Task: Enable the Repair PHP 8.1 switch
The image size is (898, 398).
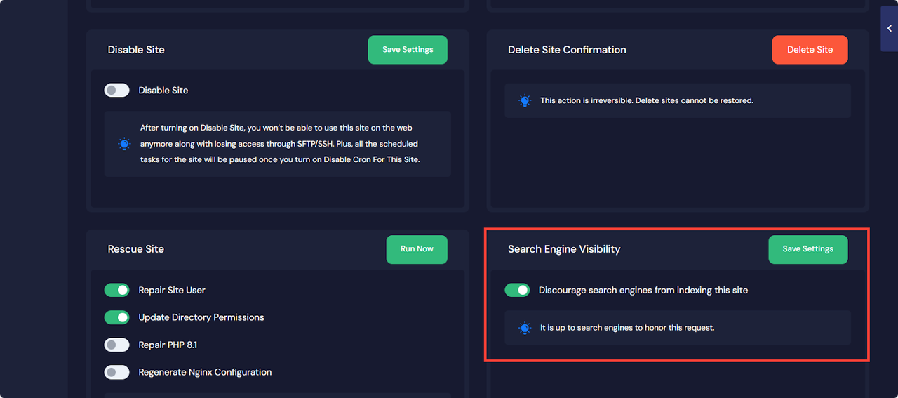Action: click(x=117, y=345)
